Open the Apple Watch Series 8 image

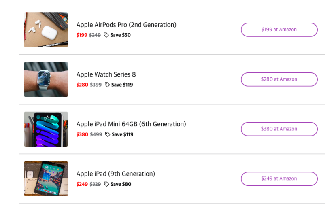[x=46, y=79]
